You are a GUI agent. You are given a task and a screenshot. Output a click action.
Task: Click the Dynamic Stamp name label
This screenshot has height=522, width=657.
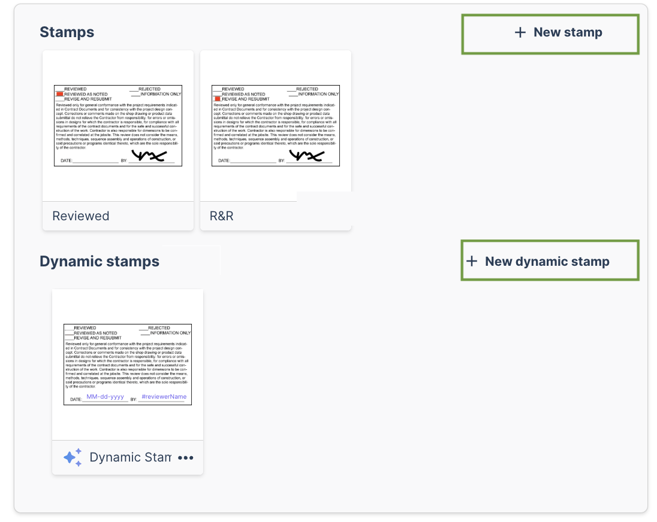point(130,457)
